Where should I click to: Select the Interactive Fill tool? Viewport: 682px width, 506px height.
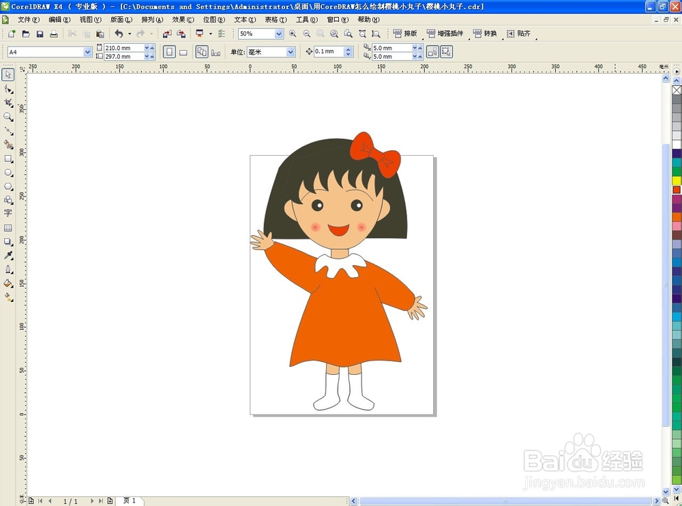point(8,298)
